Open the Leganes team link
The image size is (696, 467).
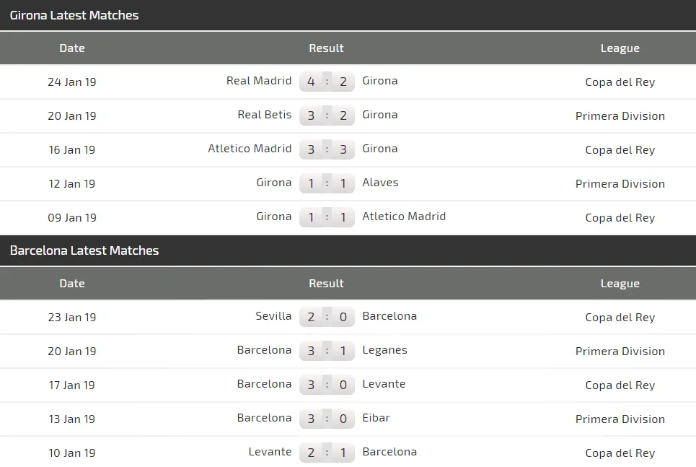(384, 350)
